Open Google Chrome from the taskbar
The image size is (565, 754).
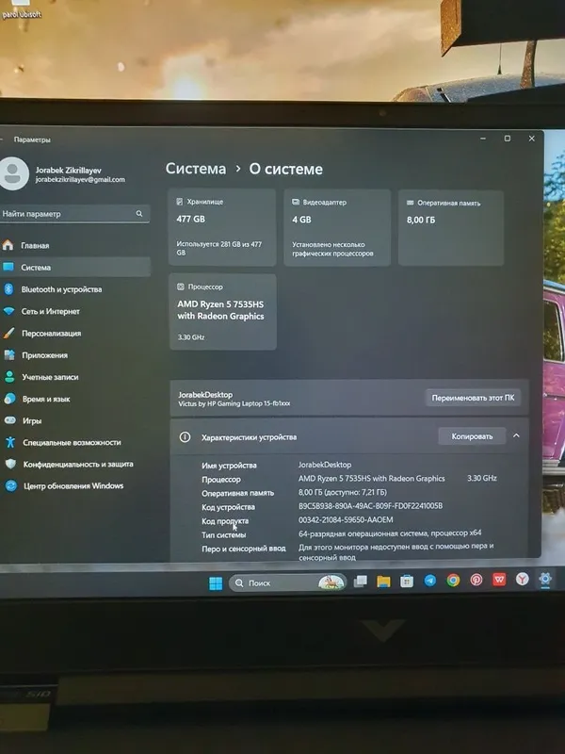[453, 581]
